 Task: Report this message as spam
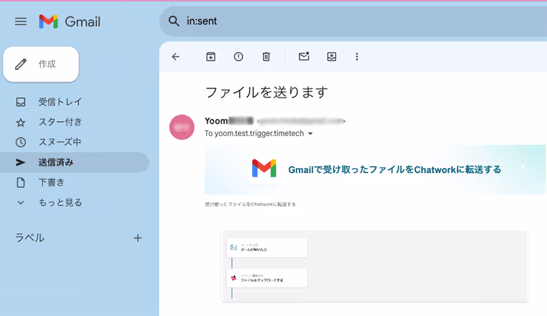[239, 57]
